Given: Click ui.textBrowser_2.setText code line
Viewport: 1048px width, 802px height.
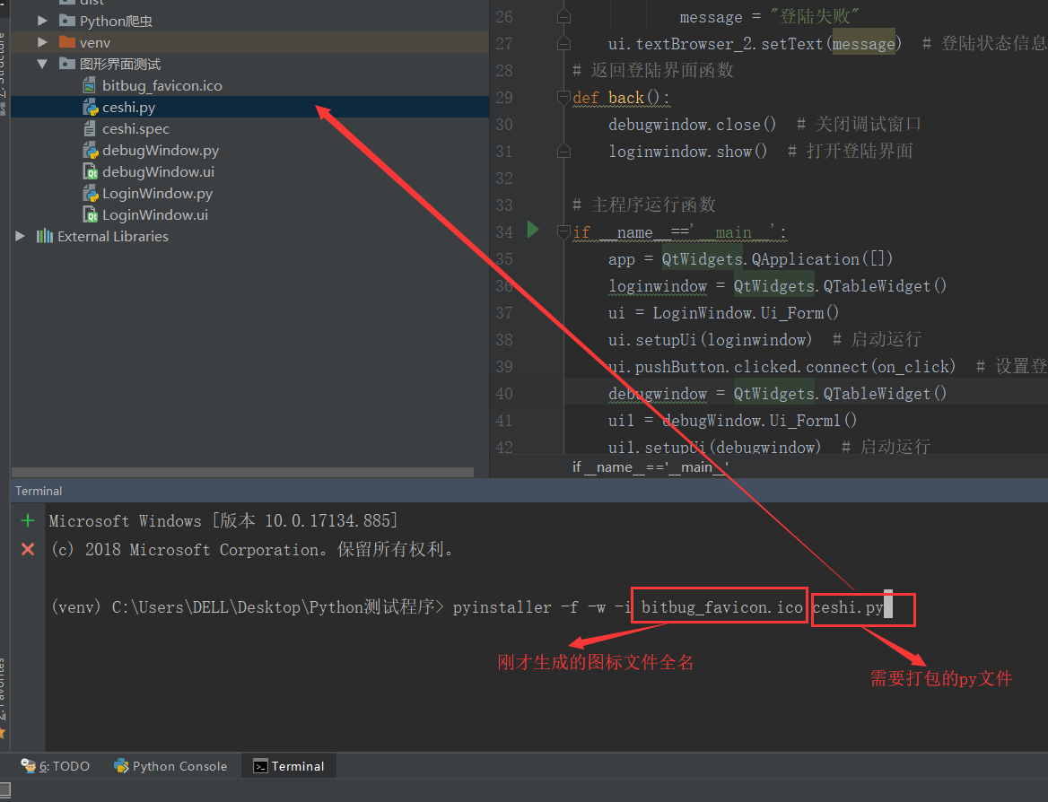Looking at the screenshot, I should tap(755, 44).
